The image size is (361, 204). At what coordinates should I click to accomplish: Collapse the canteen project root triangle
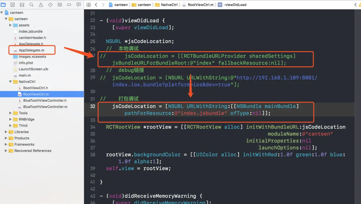pos(2,12)
